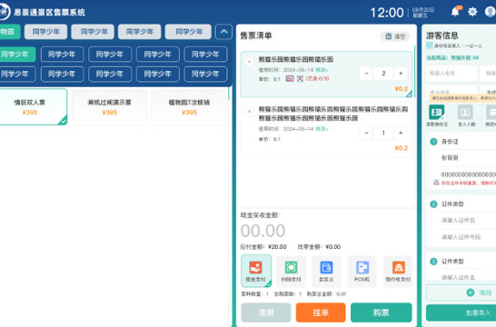The height and width of the screenshot is (327, 496).
Task: Collapse the category tabs with the chevron button
Action: click(x=223, y=32)
